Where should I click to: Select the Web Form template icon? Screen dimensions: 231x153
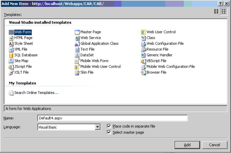[x=11, y=32]
